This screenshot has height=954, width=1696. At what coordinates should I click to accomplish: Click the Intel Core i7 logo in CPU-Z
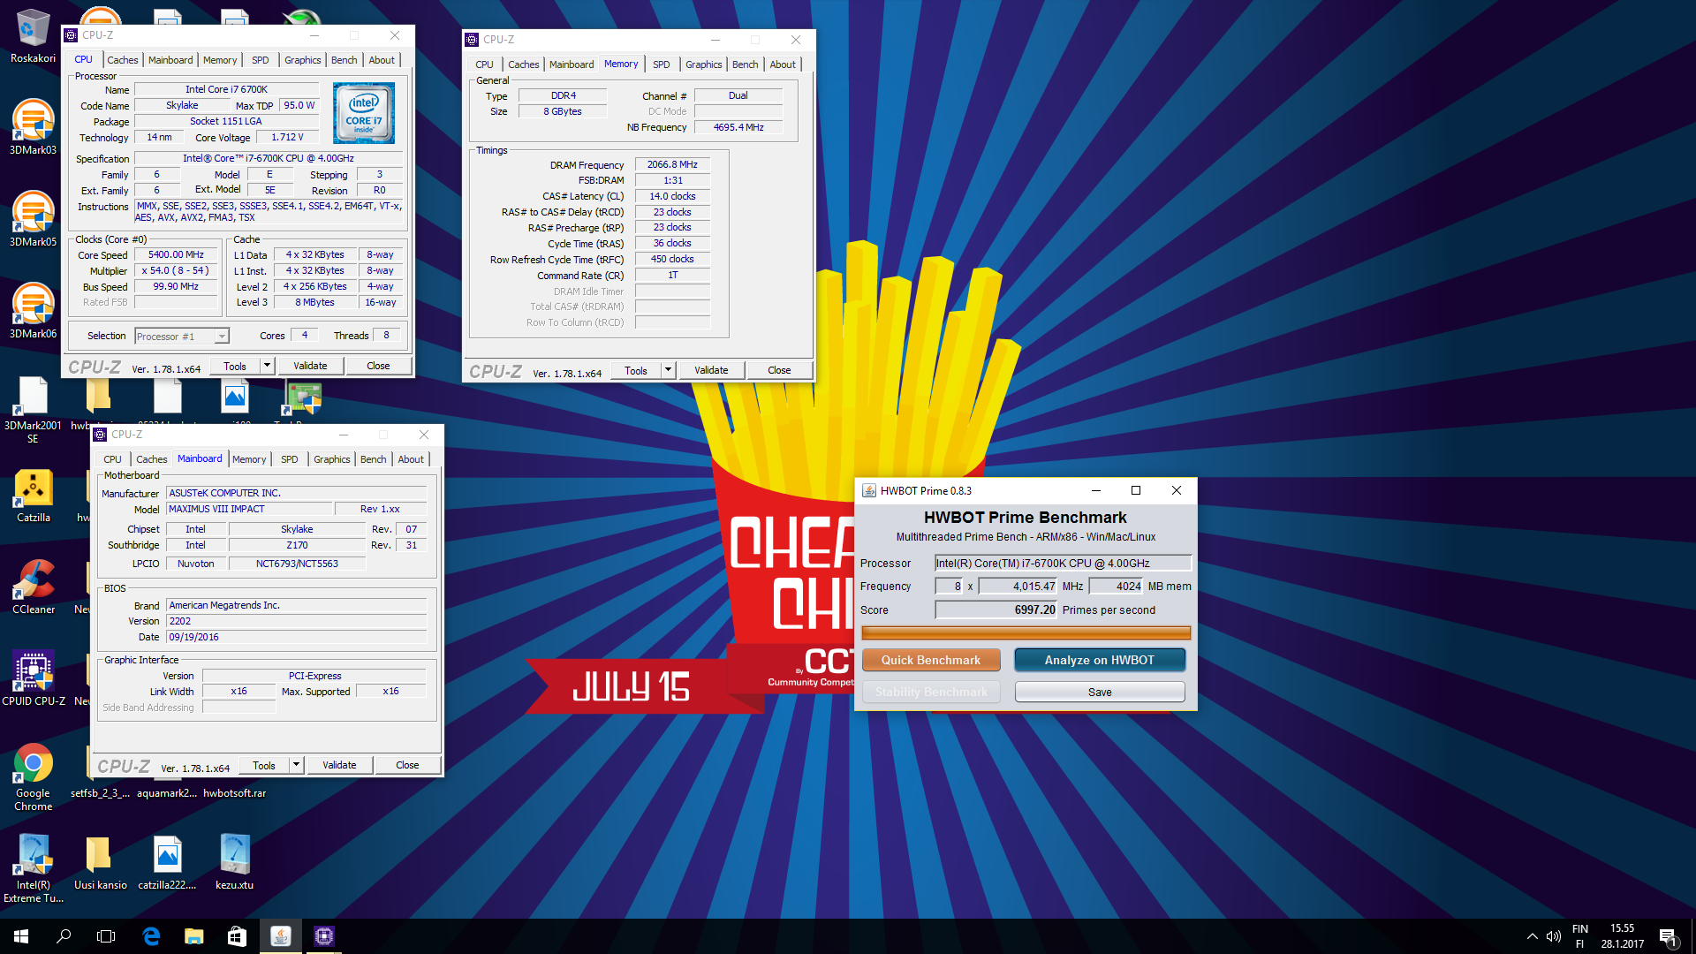click(363, 113)
